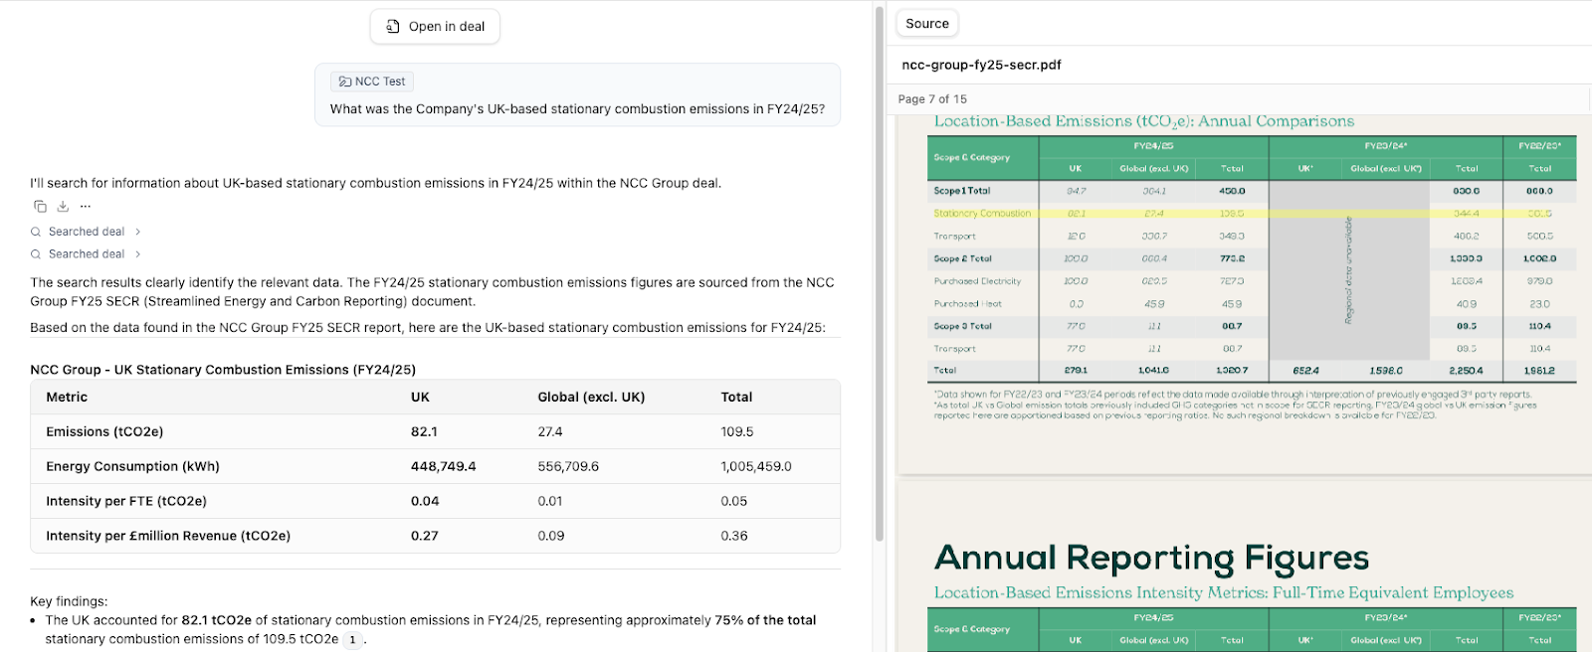
Task: Click the Page 7 of 15 indicator
Action: [932, 99]
